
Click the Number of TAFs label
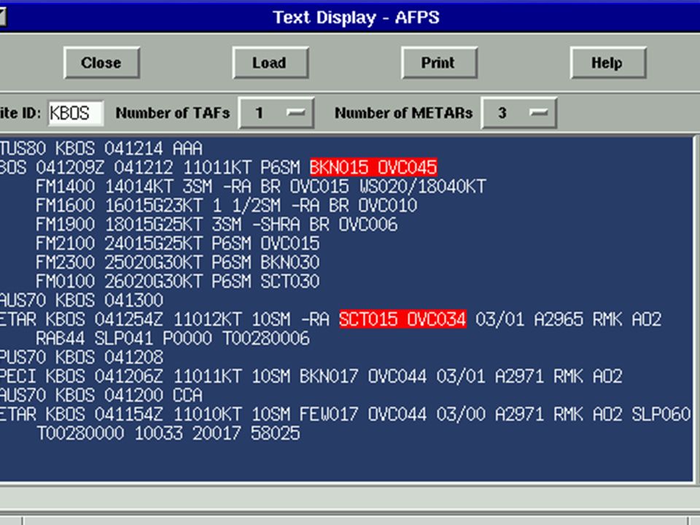click(x=173, y=113)
